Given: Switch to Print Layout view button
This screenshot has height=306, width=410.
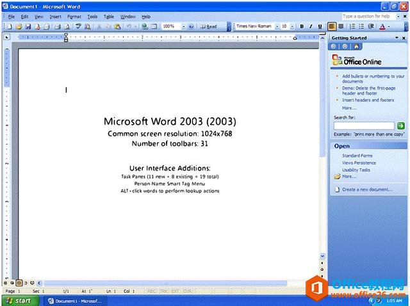Looking at the screenshot, I should 19,283.
